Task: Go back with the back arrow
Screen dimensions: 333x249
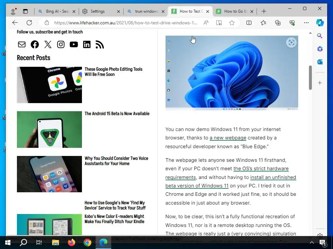Action: point(15,23)
